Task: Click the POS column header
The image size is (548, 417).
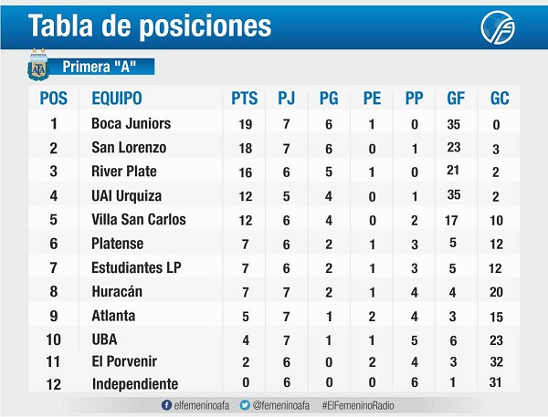Action: point(54,98)
